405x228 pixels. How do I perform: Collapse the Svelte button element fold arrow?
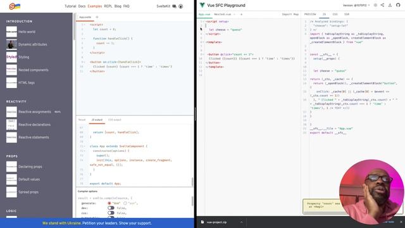(85, 62)
